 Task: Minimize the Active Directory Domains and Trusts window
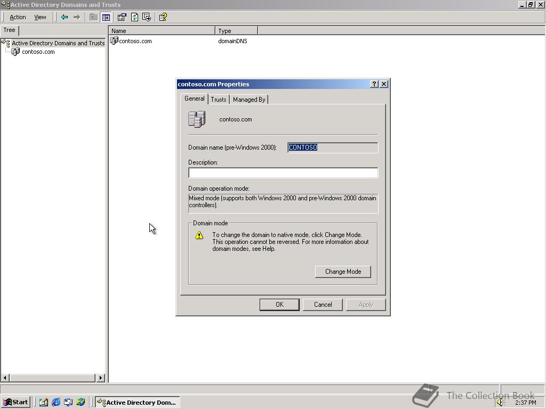[521, 5]
